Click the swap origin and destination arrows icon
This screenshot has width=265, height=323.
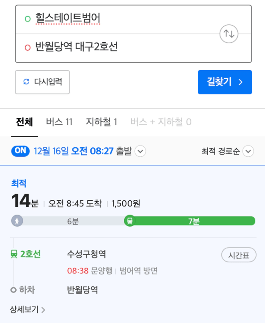(x=229, y=34)
